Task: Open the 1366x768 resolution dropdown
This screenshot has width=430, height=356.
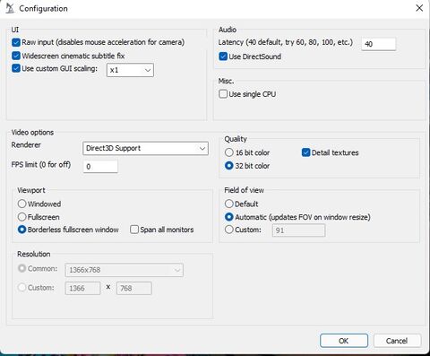Action: click(x=124, y=270)
